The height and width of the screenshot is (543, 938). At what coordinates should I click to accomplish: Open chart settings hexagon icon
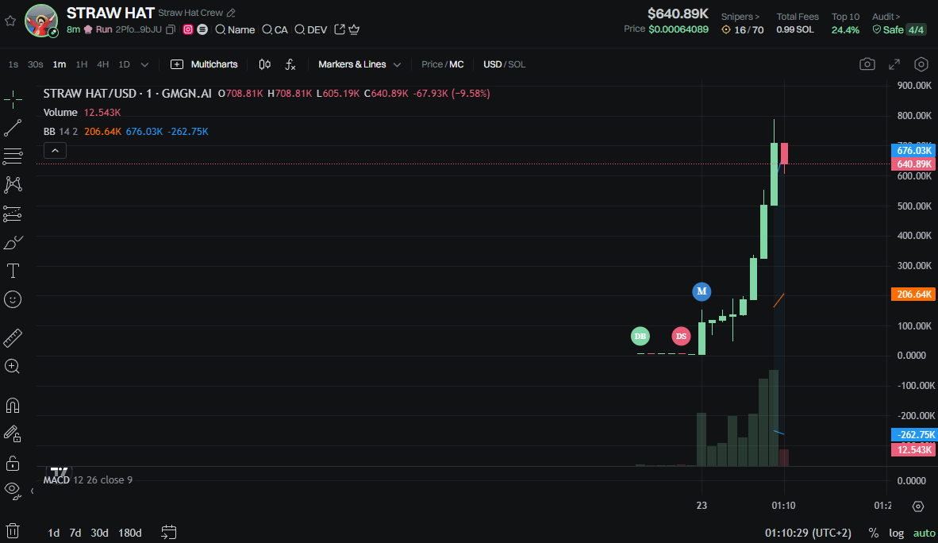coord(921,64)
